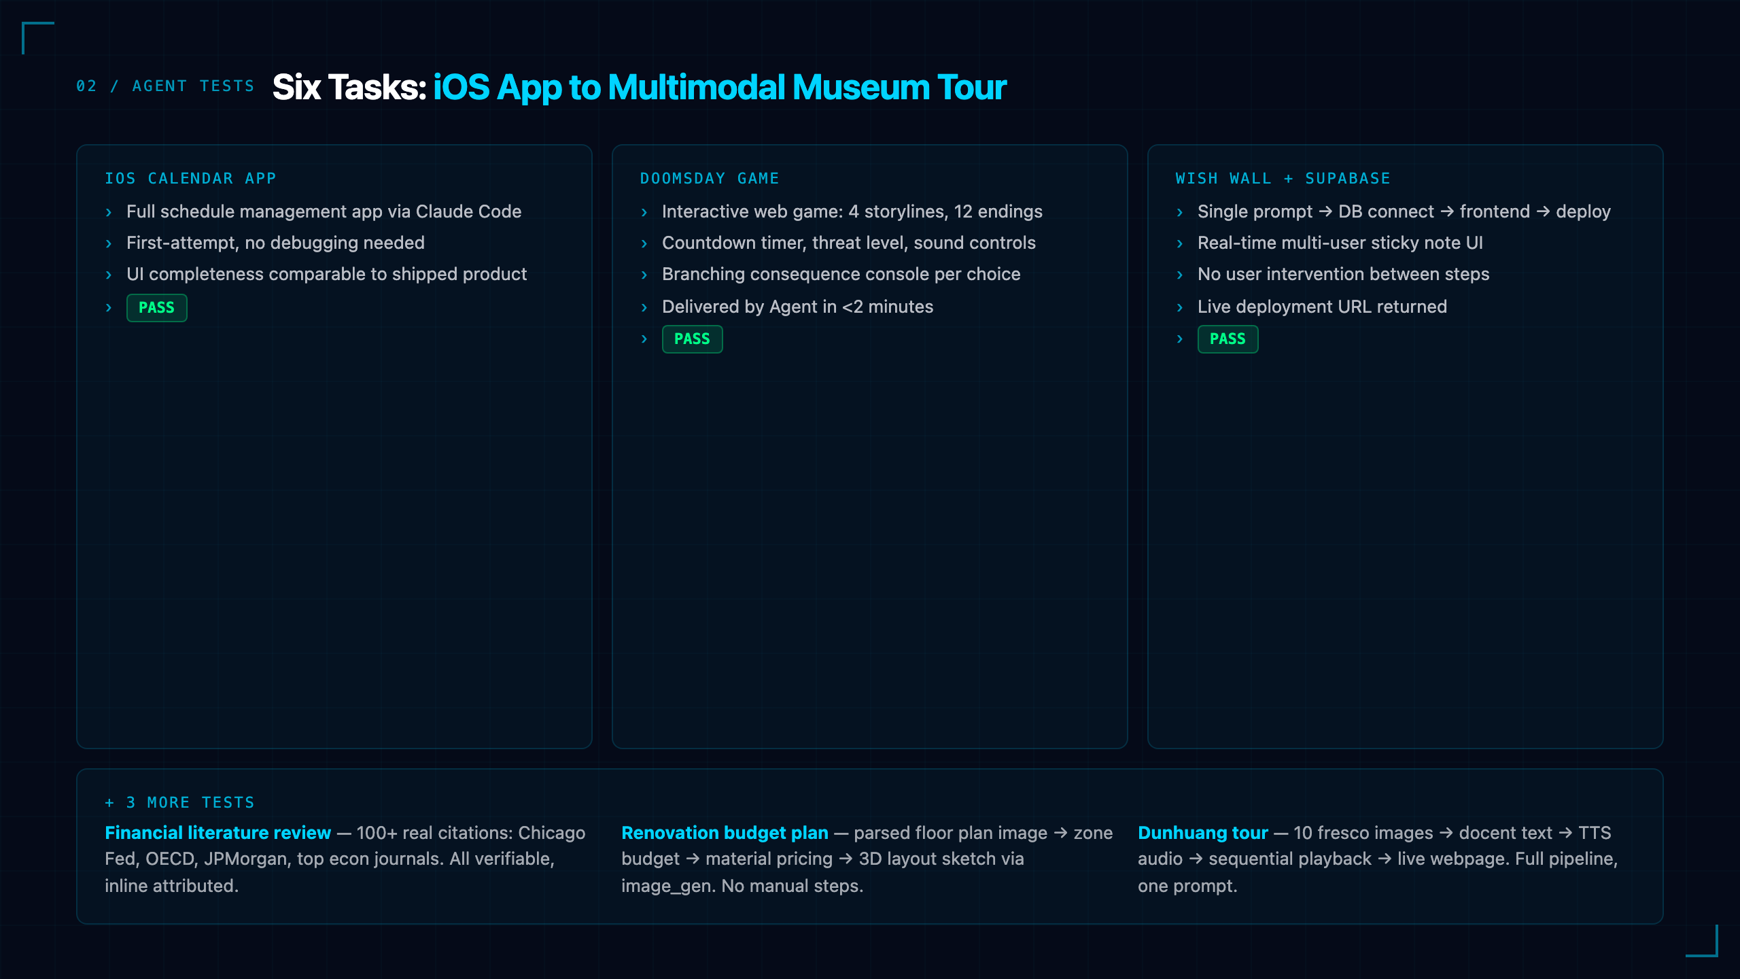Click the chevron beside First-attempt, no debugging needed

click(109, 243)
